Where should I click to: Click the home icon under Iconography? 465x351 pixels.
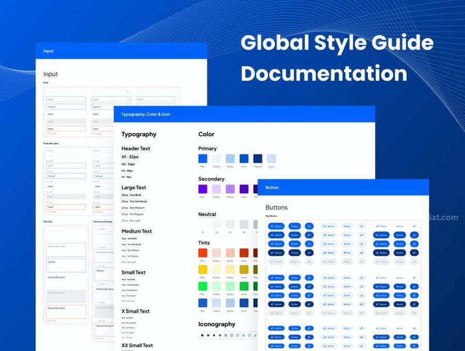pos(202,335)
